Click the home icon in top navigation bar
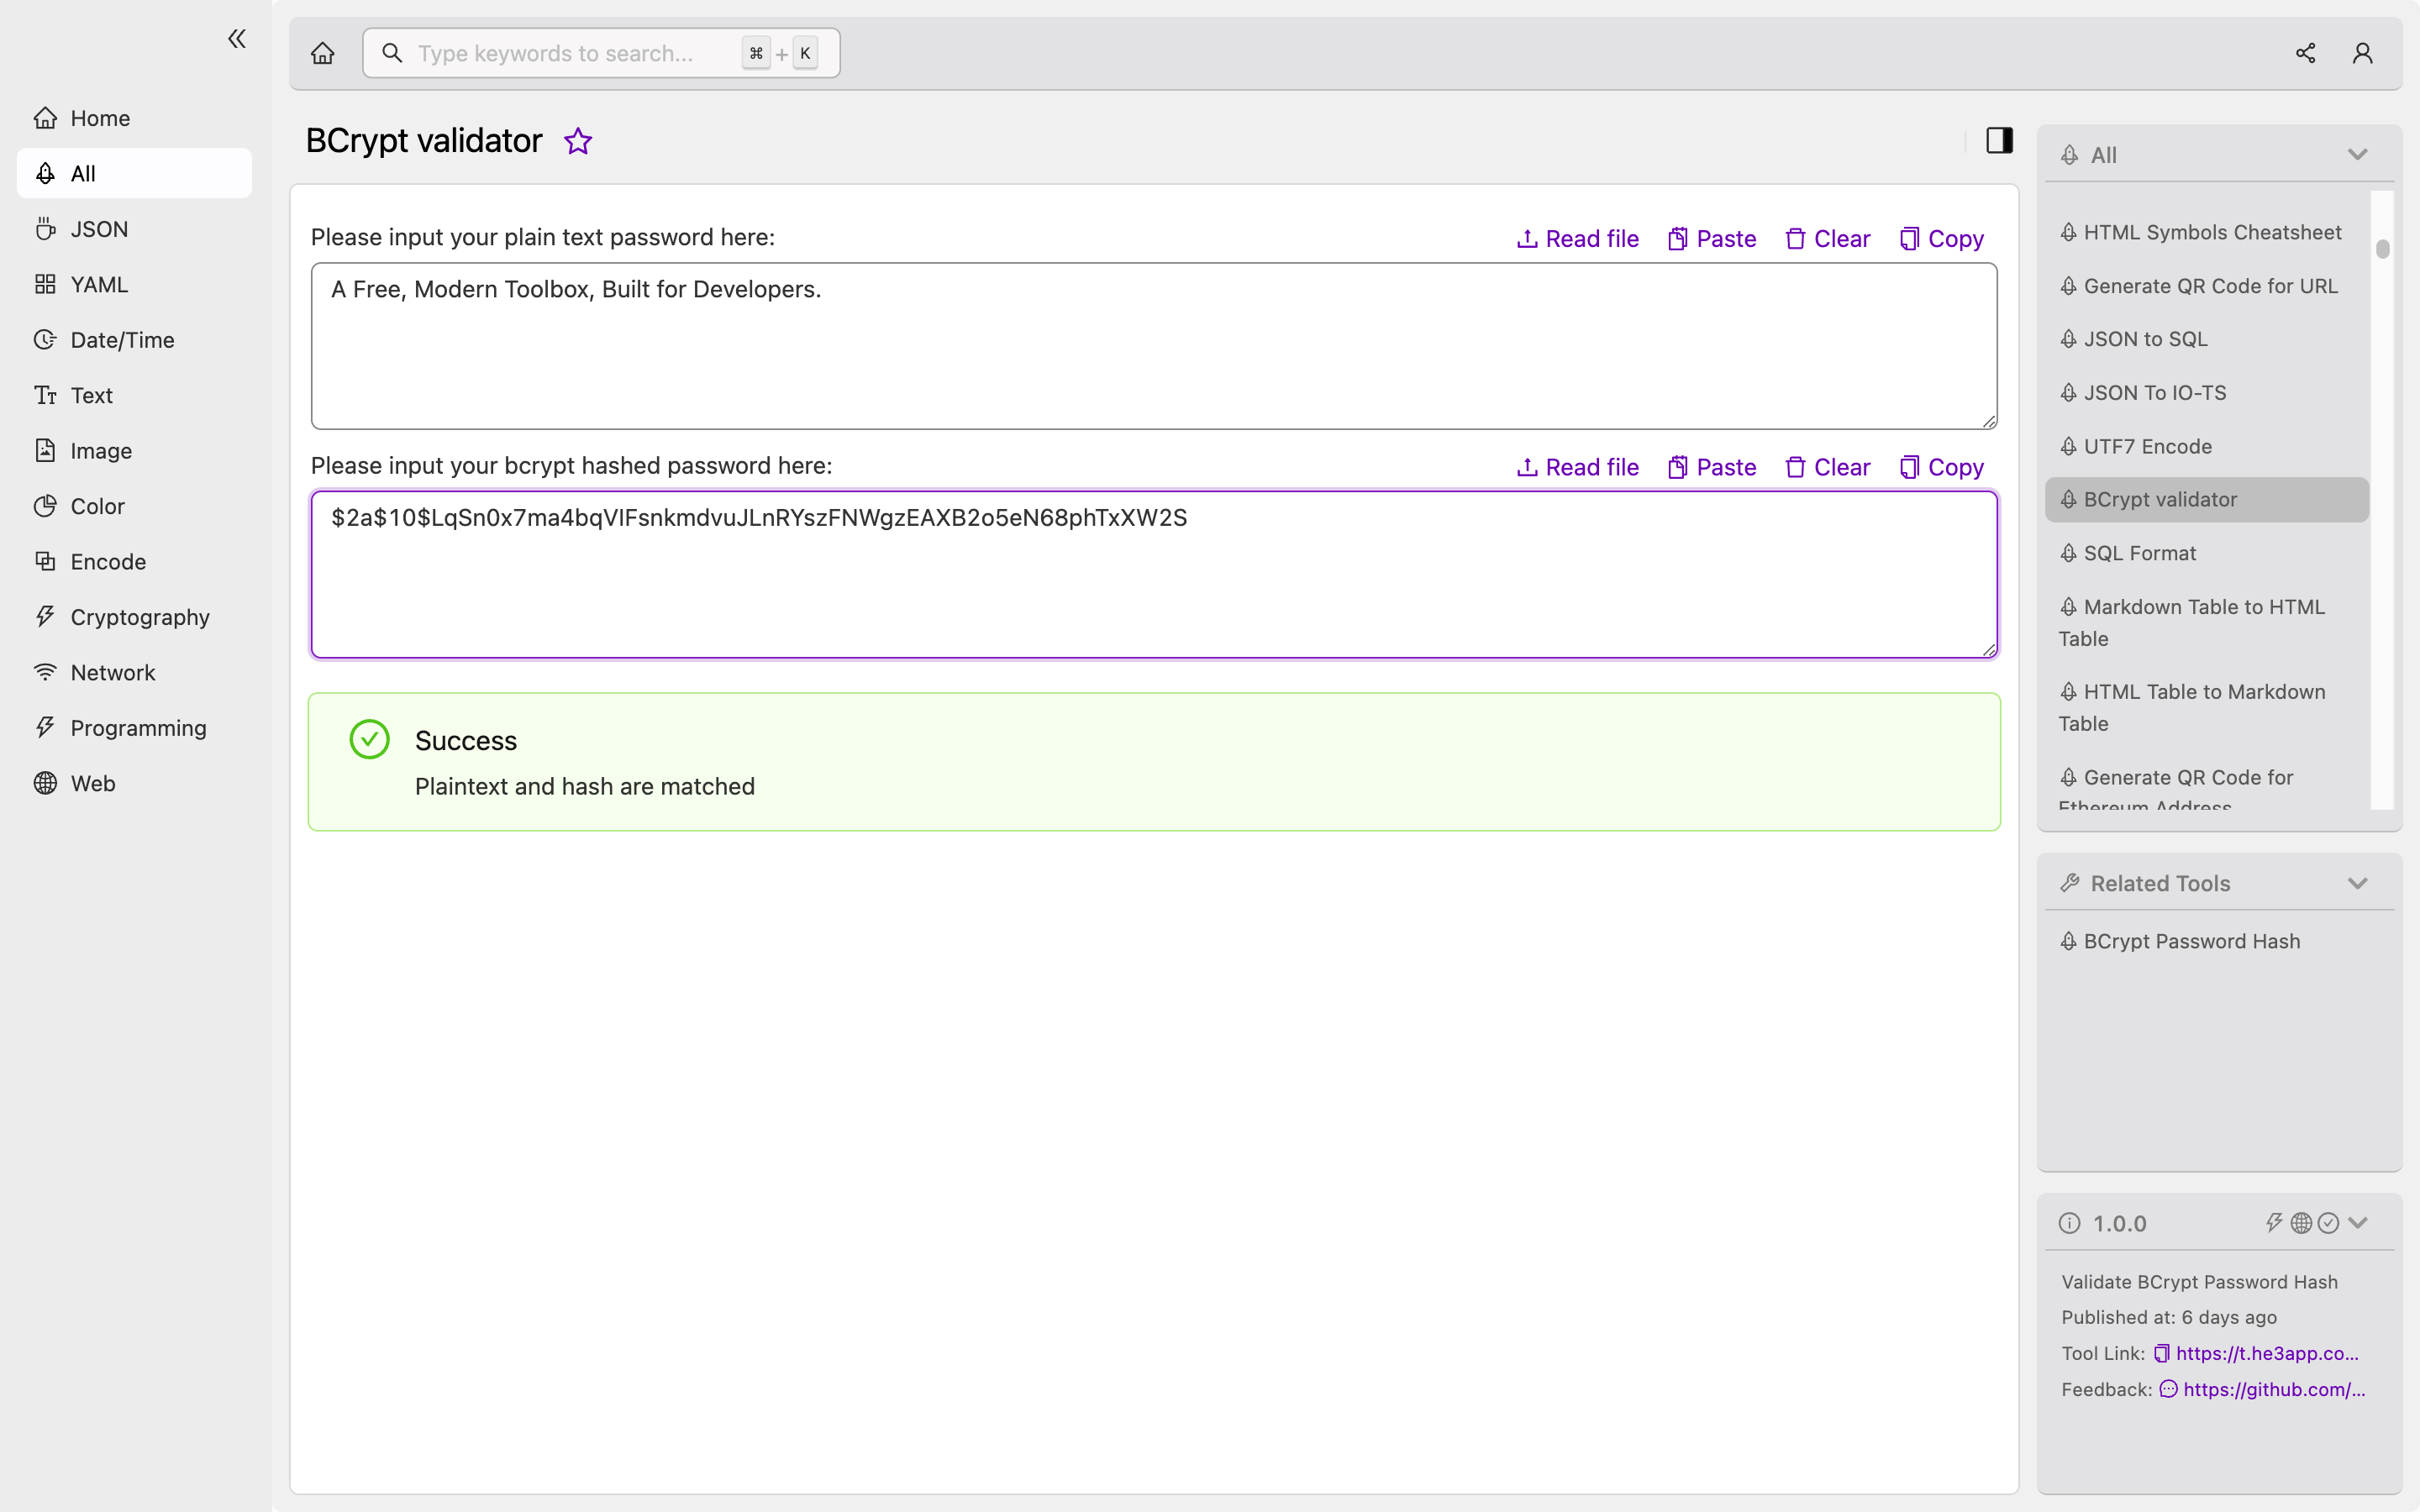The height and width of the screenshot is (1512, 2420). point(321,52)
